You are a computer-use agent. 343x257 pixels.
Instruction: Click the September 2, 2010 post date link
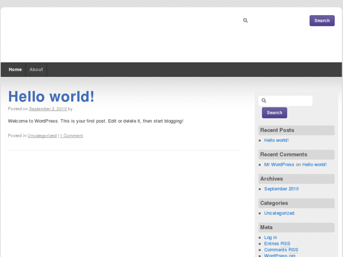pyautogui.click(x=48, y=109)
